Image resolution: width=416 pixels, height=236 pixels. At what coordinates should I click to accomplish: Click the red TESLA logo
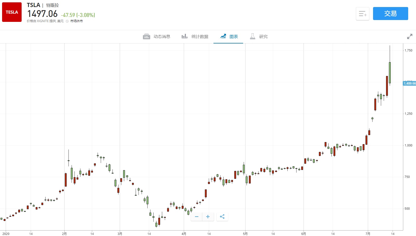click(x=12, y=12)
